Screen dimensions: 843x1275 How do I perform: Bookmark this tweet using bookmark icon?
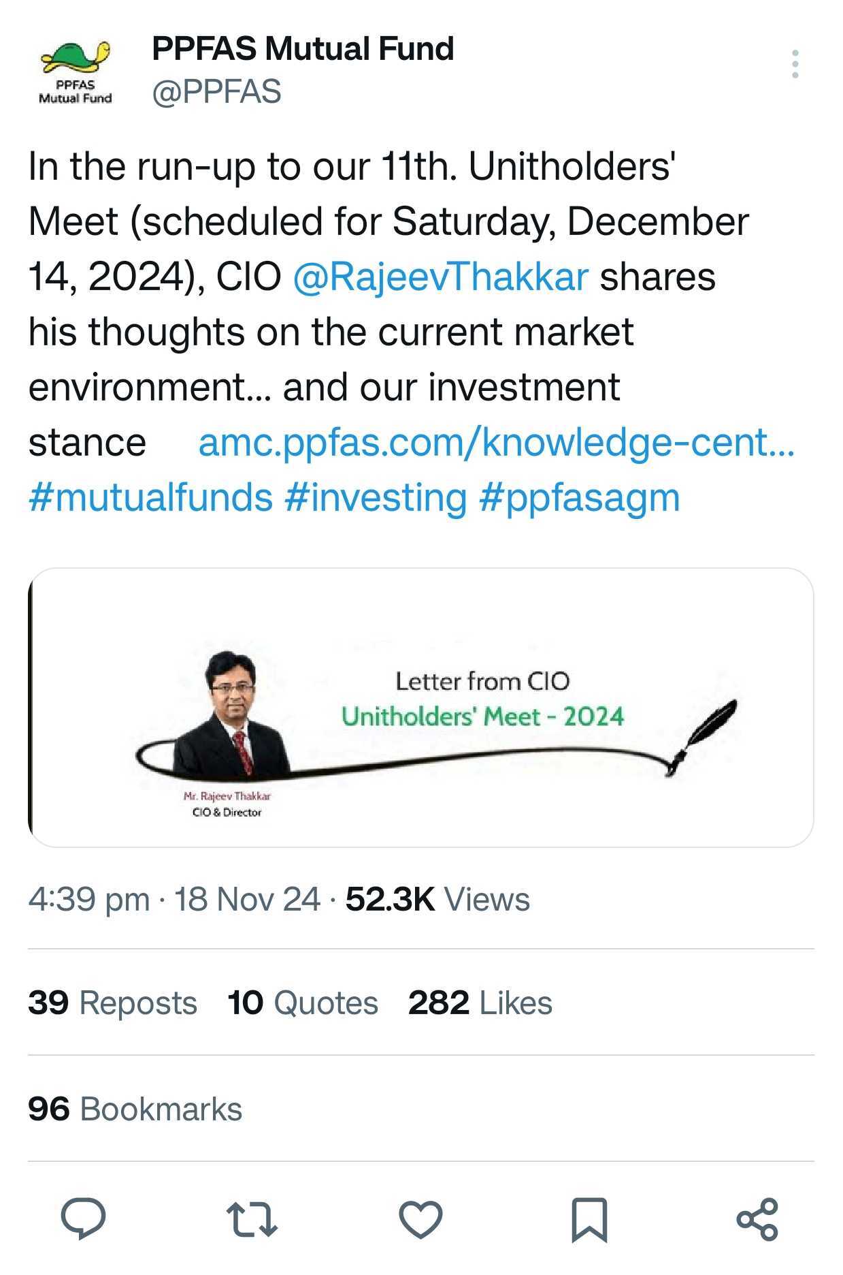pos(589,1219)
